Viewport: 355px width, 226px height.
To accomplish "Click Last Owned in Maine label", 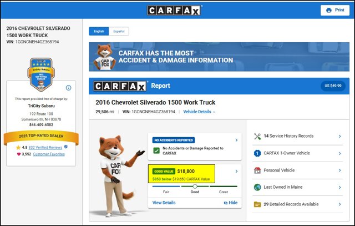I will tap(283, 187).
